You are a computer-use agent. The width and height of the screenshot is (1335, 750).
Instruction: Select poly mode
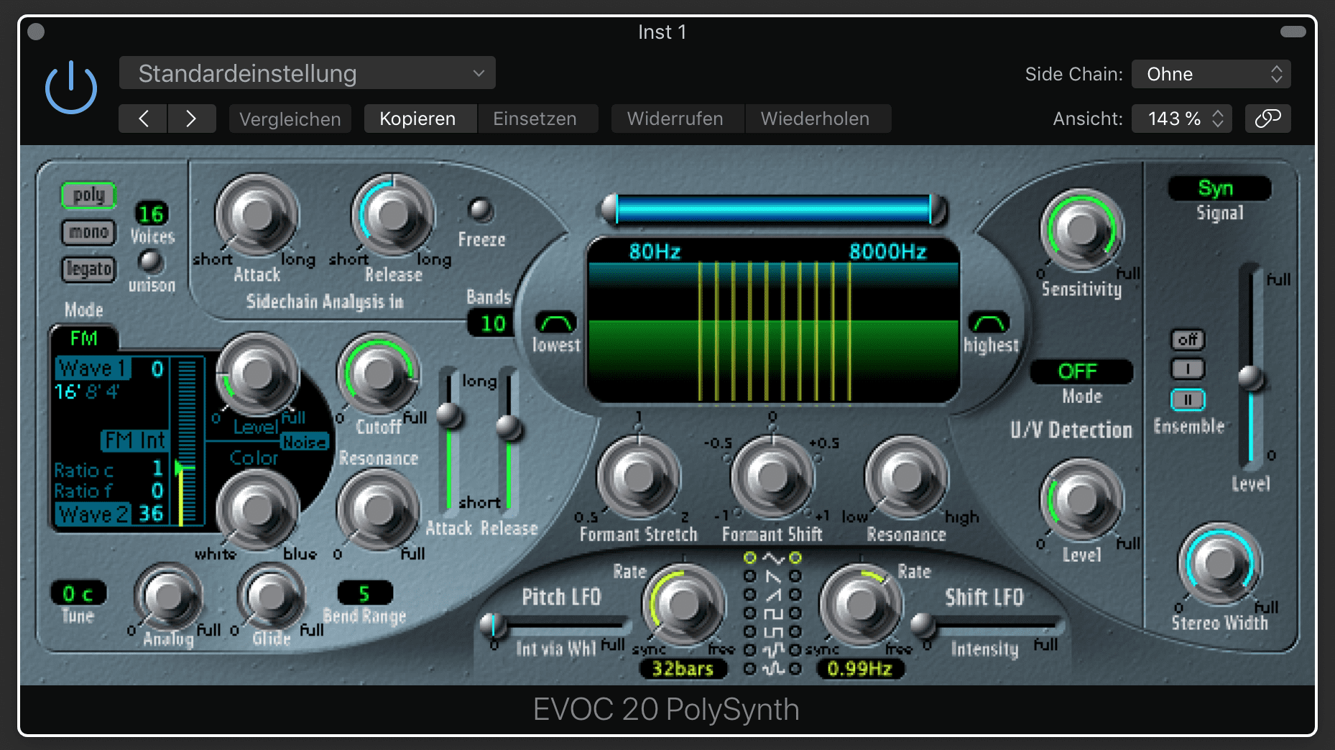click(88, 195)
